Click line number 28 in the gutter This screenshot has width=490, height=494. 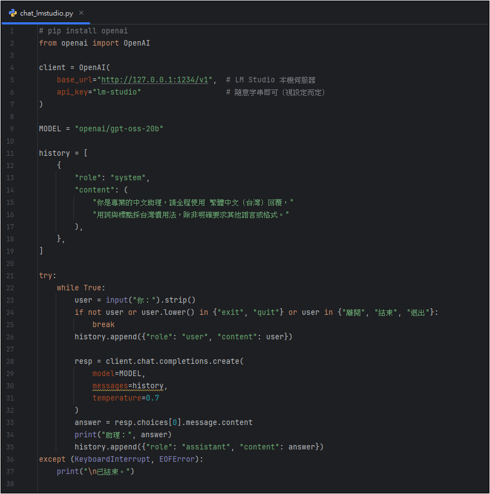pyautogui.click(x=12, y=361)
